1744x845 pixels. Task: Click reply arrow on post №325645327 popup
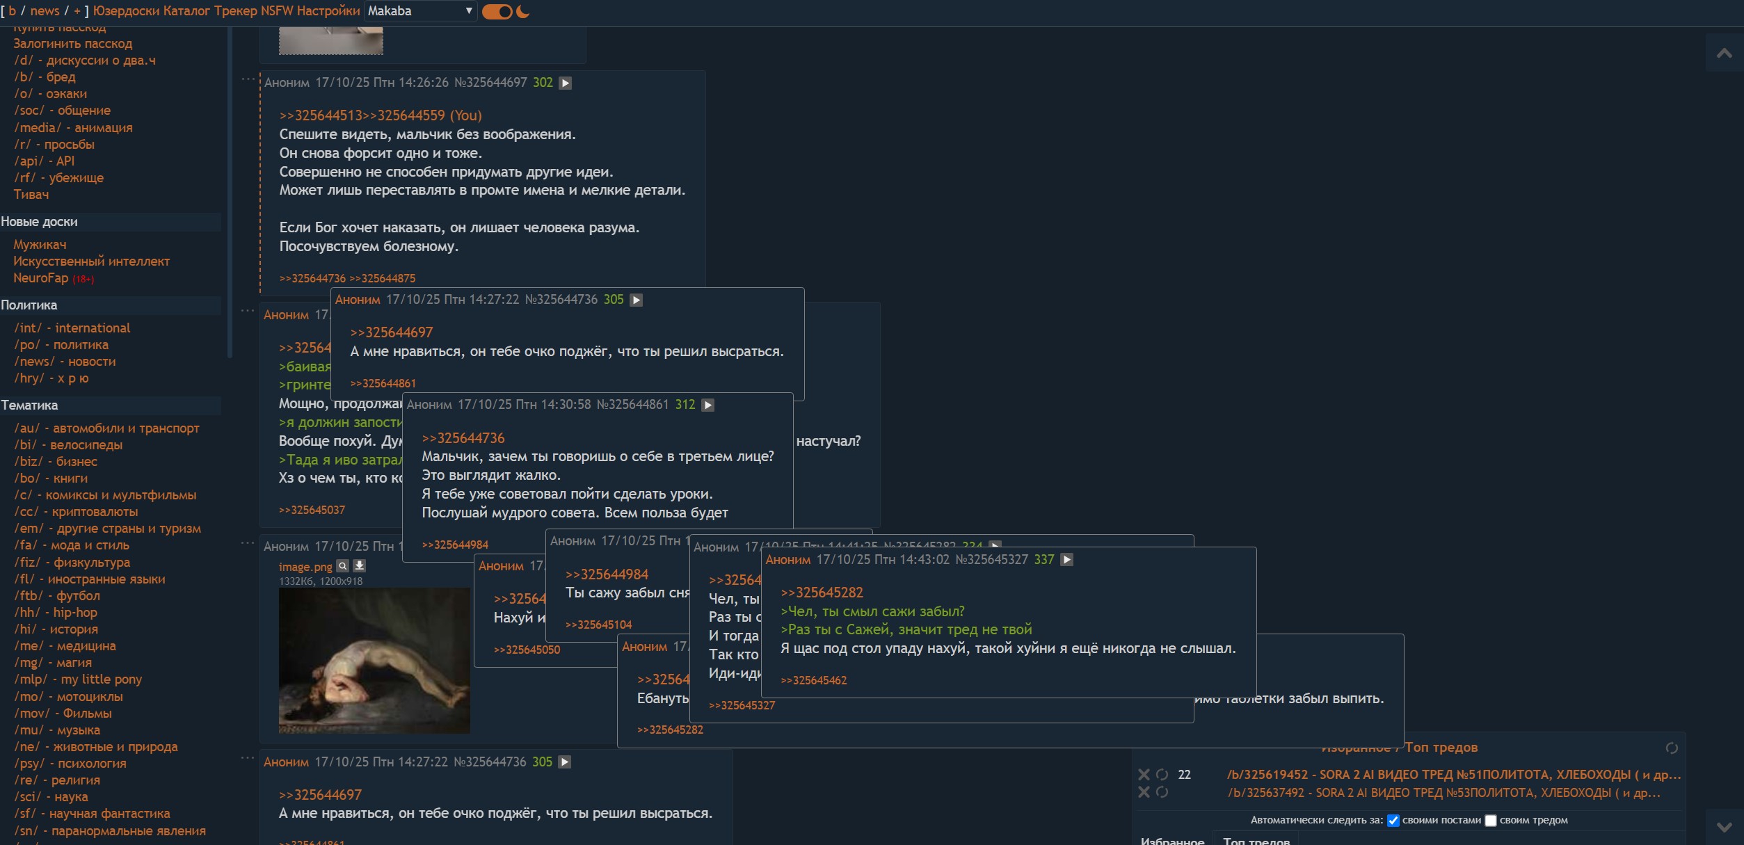click(1066, 560)
